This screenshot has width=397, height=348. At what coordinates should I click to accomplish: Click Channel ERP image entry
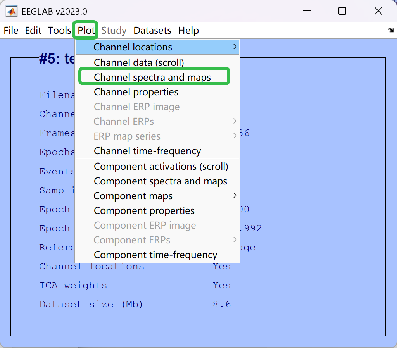[157, 107]
